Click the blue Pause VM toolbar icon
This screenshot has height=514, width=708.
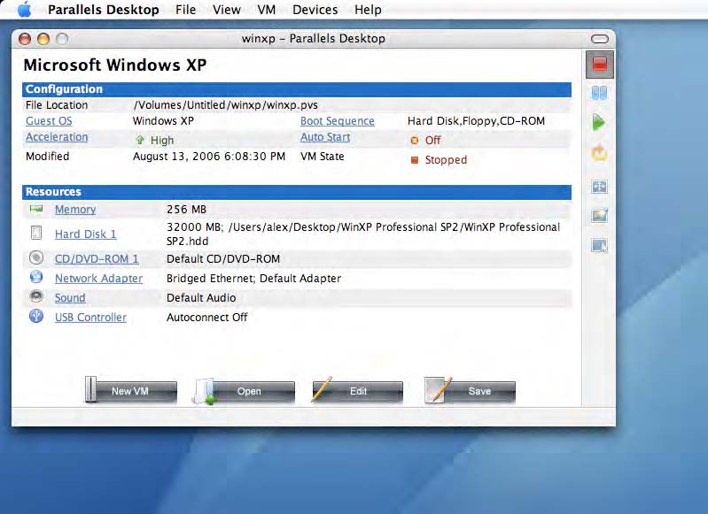[599, 93]
